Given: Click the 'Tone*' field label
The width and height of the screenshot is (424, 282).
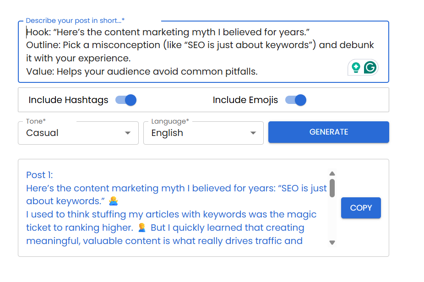Looking at the screenshot, I should pos(36,121).
